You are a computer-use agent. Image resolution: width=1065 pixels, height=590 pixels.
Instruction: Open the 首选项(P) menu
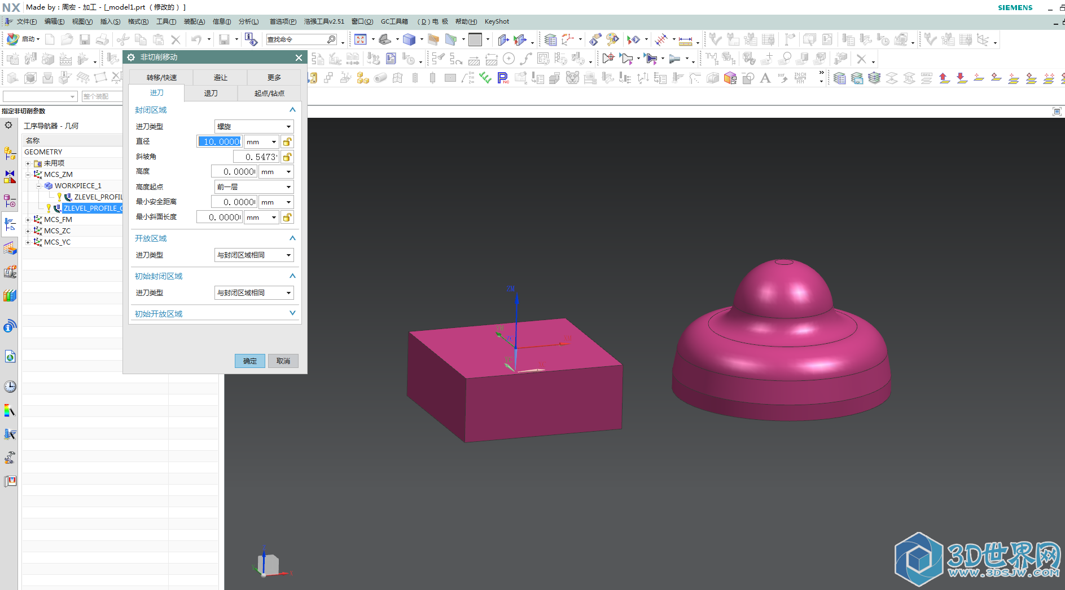coord(283,21)
